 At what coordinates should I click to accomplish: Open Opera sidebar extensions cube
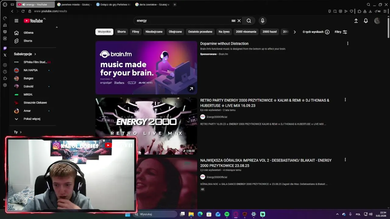[x=5, y=78]
